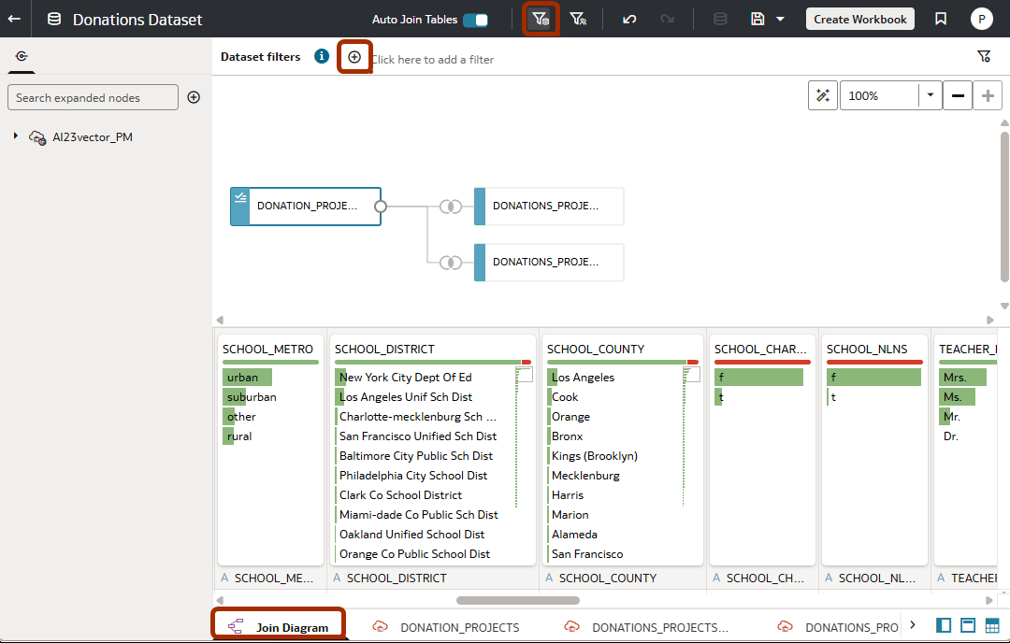Click the Create Workbook button

(x=859, y=19)
